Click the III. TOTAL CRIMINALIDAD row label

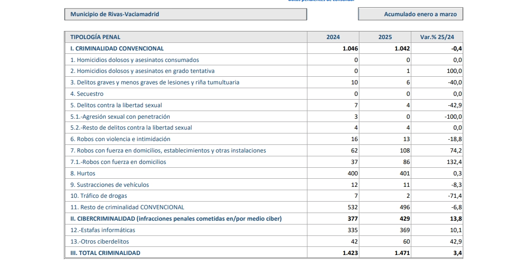coord(105,253)
